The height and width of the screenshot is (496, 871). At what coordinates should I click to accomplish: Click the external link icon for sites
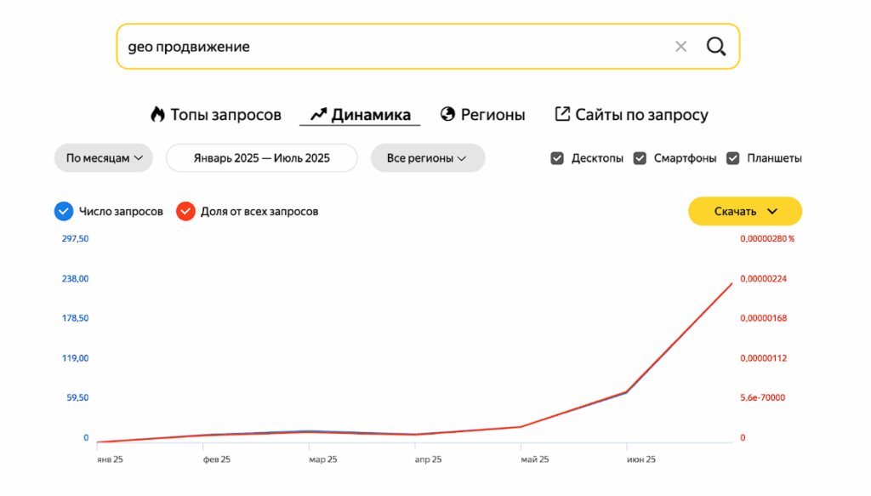pyautogui.click(x=562, y=115)
